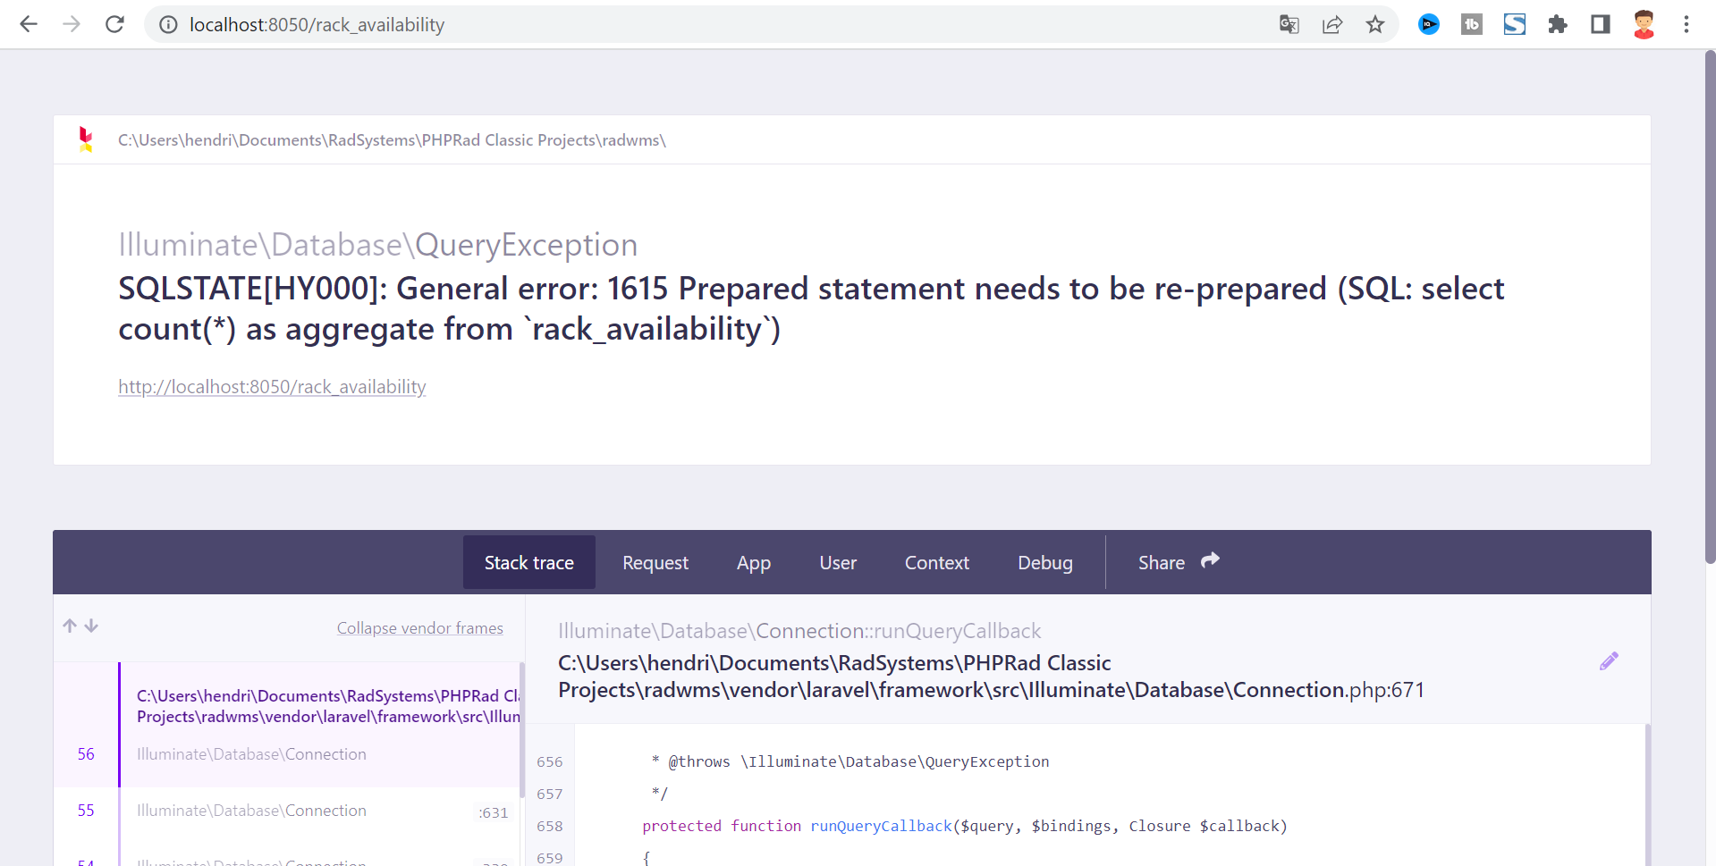This screenshot has width=1716, height=866.
Task: Click the browser back arrow
Action: (29, 24)
